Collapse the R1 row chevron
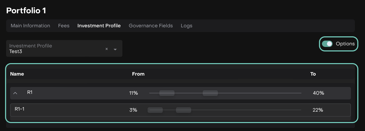The width and height of the screenshot is (365, 131). 15,93
